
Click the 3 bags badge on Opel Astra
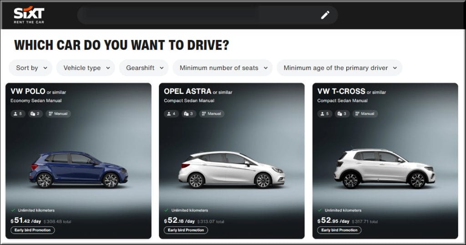pos(189,113)
